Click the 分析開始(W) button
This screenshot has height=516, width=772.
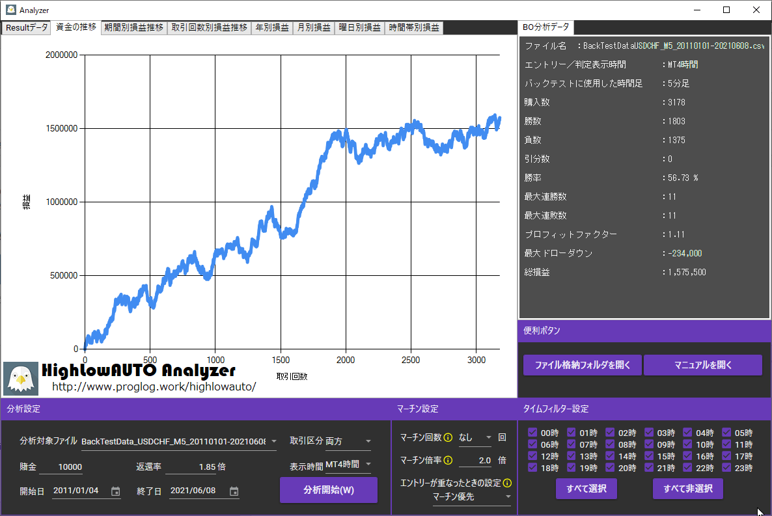click(329, 490)
